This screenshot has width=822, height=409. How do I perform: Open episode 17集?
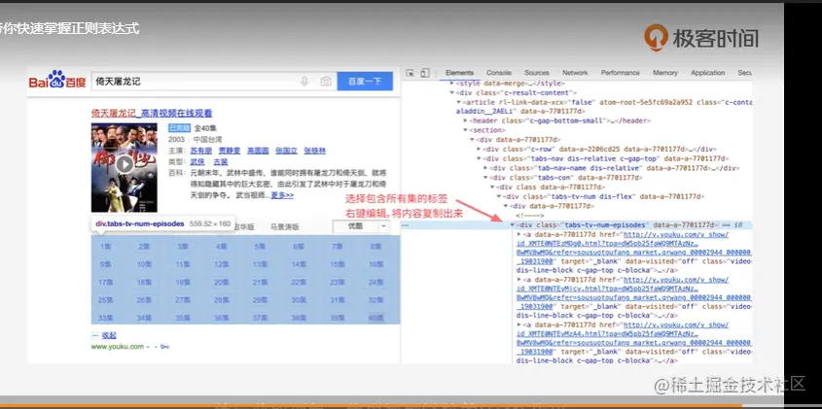[x=106, y=283]
